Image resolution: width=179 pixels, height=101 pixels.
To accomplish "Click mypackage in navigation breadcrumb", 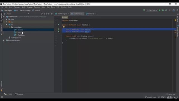I will [25, 10].
